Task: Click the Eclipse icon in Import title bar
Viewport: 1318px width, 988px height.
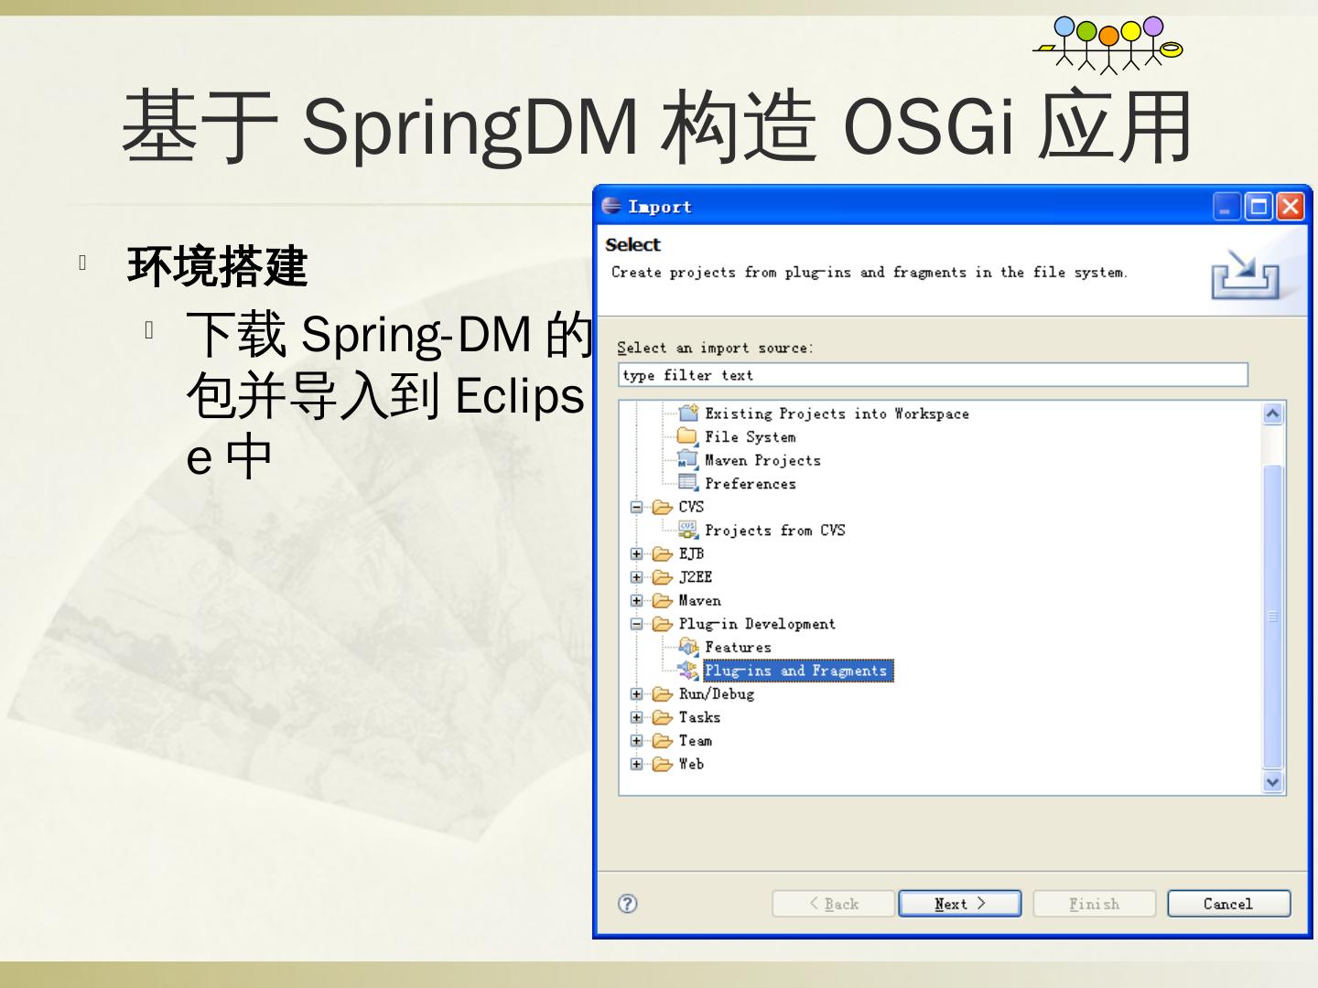Action: tap(611, 206)
